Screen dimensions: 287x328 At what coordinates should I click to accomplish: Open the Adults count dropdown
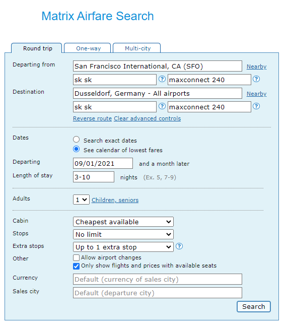pos(81,200)
